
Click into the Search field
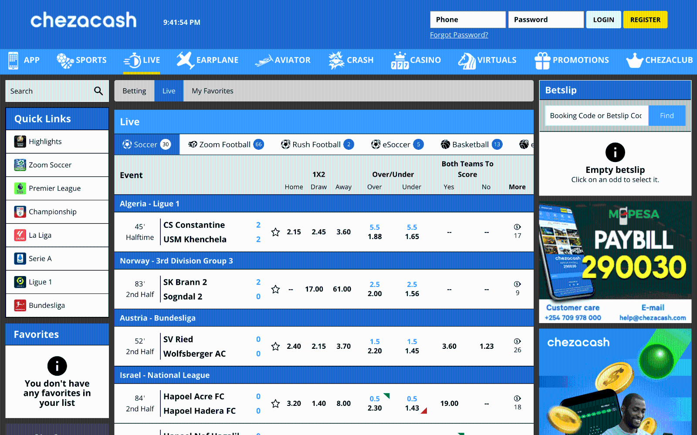click(49, 91)
